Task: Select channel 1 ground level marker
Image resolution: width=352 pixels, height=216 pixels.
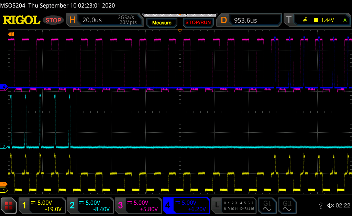Action: [3, 190]
